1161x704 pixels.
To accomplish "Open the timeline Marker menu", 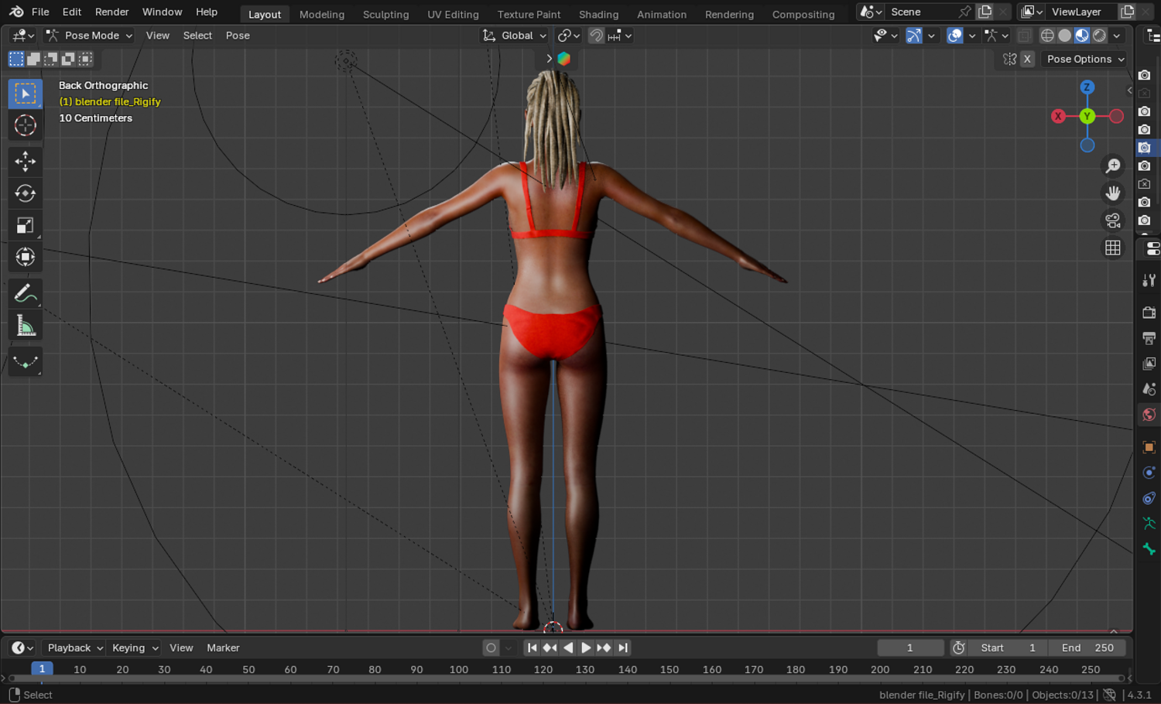I will pos(223,648).
